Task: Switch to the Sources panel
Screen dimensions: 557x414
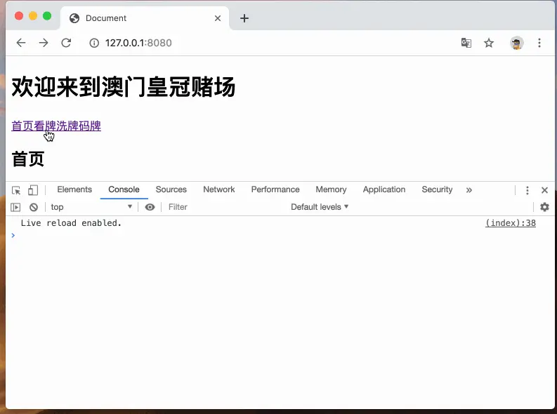Action: pyautogui.click(x=171, y=189)
